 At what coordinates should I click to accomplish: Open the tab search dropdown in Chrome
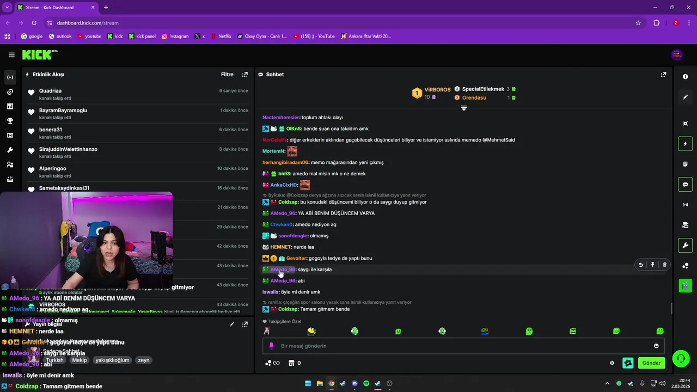[7, 8]
